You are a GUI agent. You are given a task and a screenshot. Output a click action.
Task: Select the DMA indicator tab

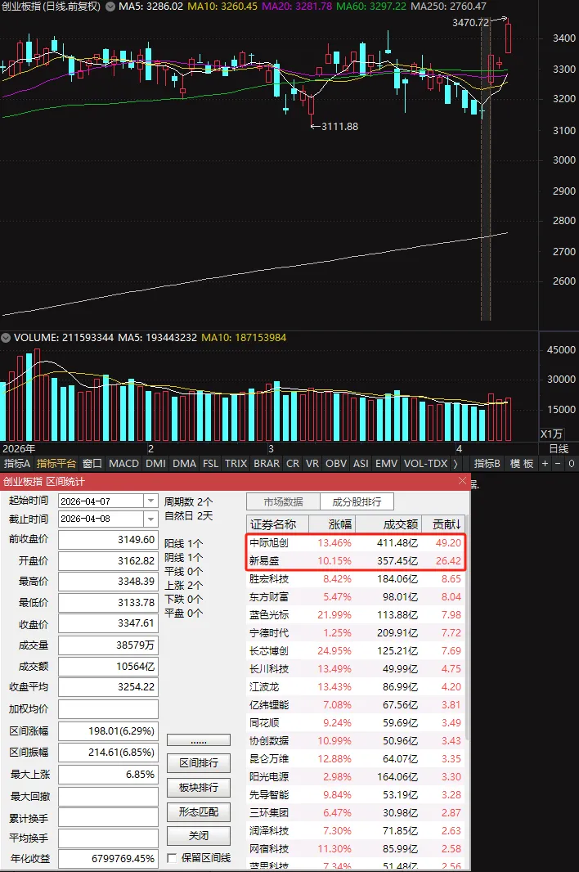coord(184,463)
